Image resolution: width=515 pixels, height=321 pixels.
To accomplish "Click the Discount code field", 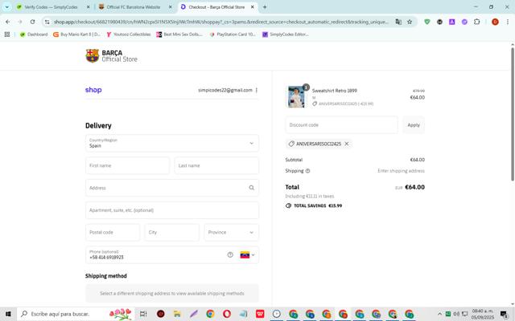I will tap(341, 125).
